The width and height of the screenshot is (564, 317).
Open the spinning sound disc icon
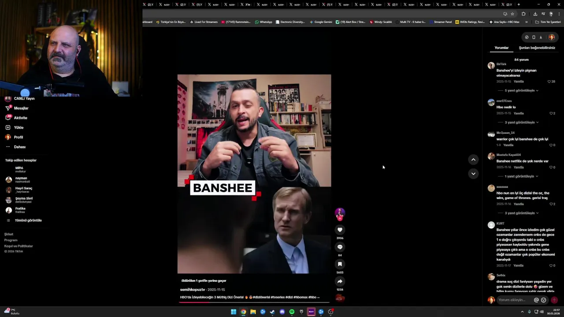coord(340,298)
